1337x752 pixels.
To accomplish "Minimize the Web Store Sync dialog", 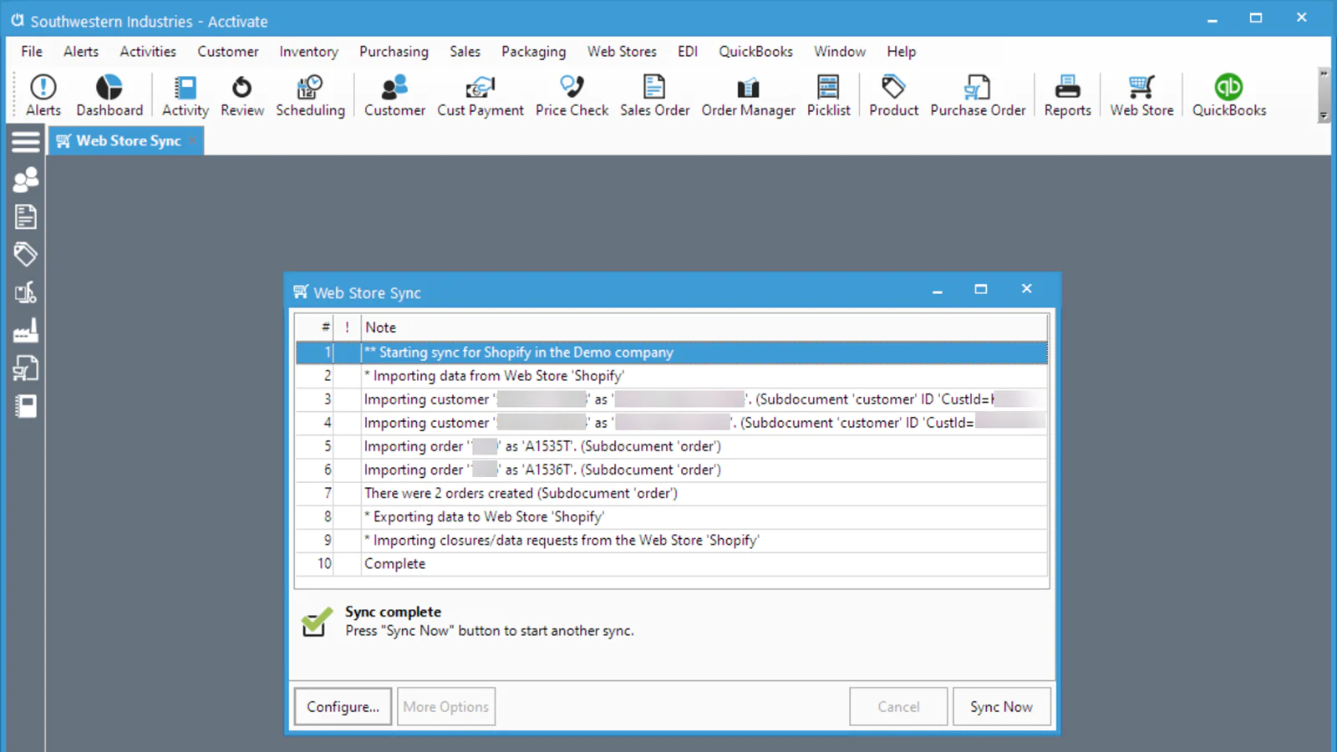I will (937, 290).
